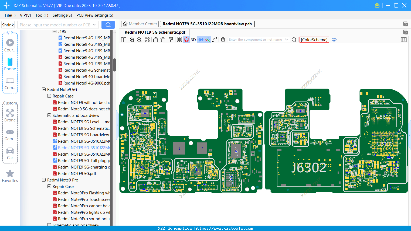
Task: Open the ColorScheme picker
Action: click(314, 40)
